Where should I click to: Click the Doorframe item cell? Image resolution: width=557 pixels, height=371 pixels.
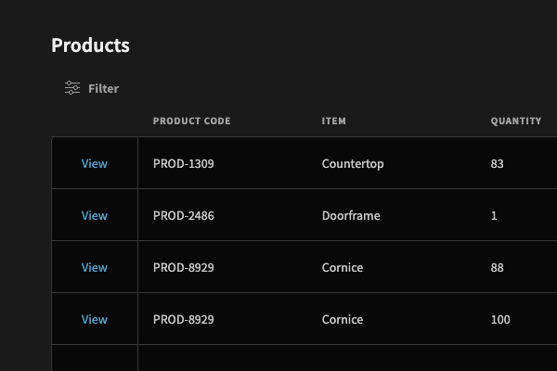351,215
